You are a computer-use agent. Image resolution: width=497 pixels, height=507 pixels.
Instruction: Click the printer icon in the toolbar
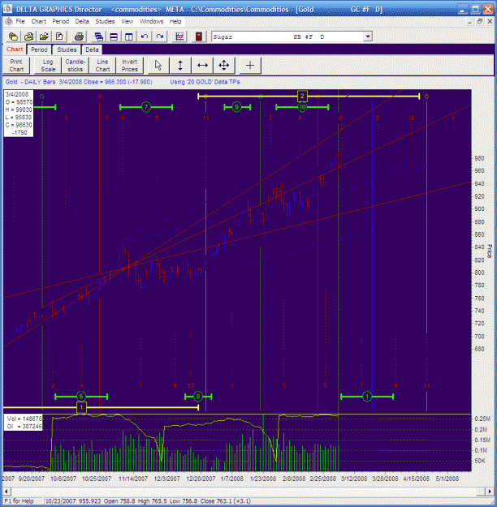79,37
